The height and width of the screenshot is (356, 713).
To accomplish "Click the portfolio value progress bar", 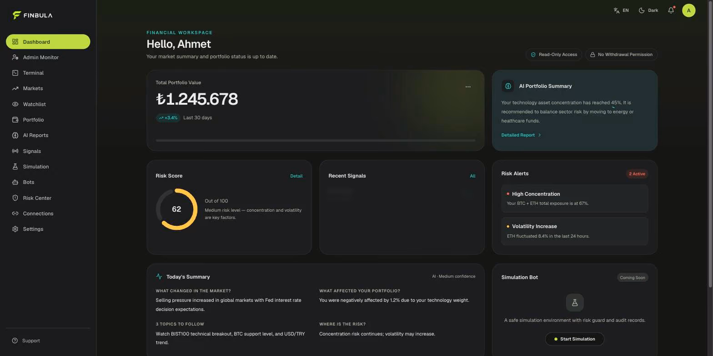I will click(316, 141).
